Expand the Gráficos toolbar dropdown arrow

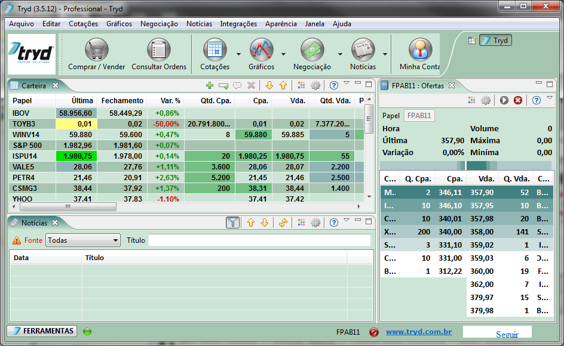[283, 54]
